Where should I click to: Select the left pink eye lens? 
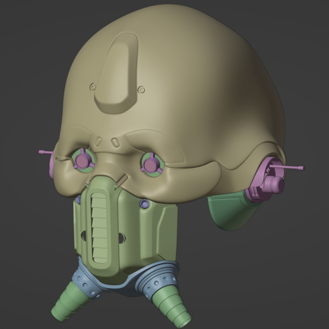pos(83,161)
